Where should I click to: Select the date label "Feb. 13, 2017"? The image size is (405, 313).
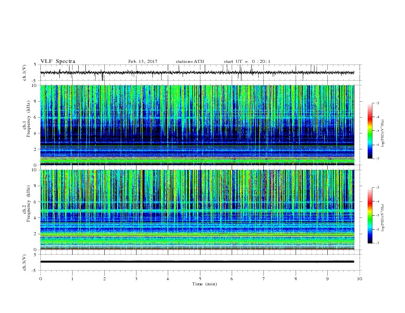143,61
